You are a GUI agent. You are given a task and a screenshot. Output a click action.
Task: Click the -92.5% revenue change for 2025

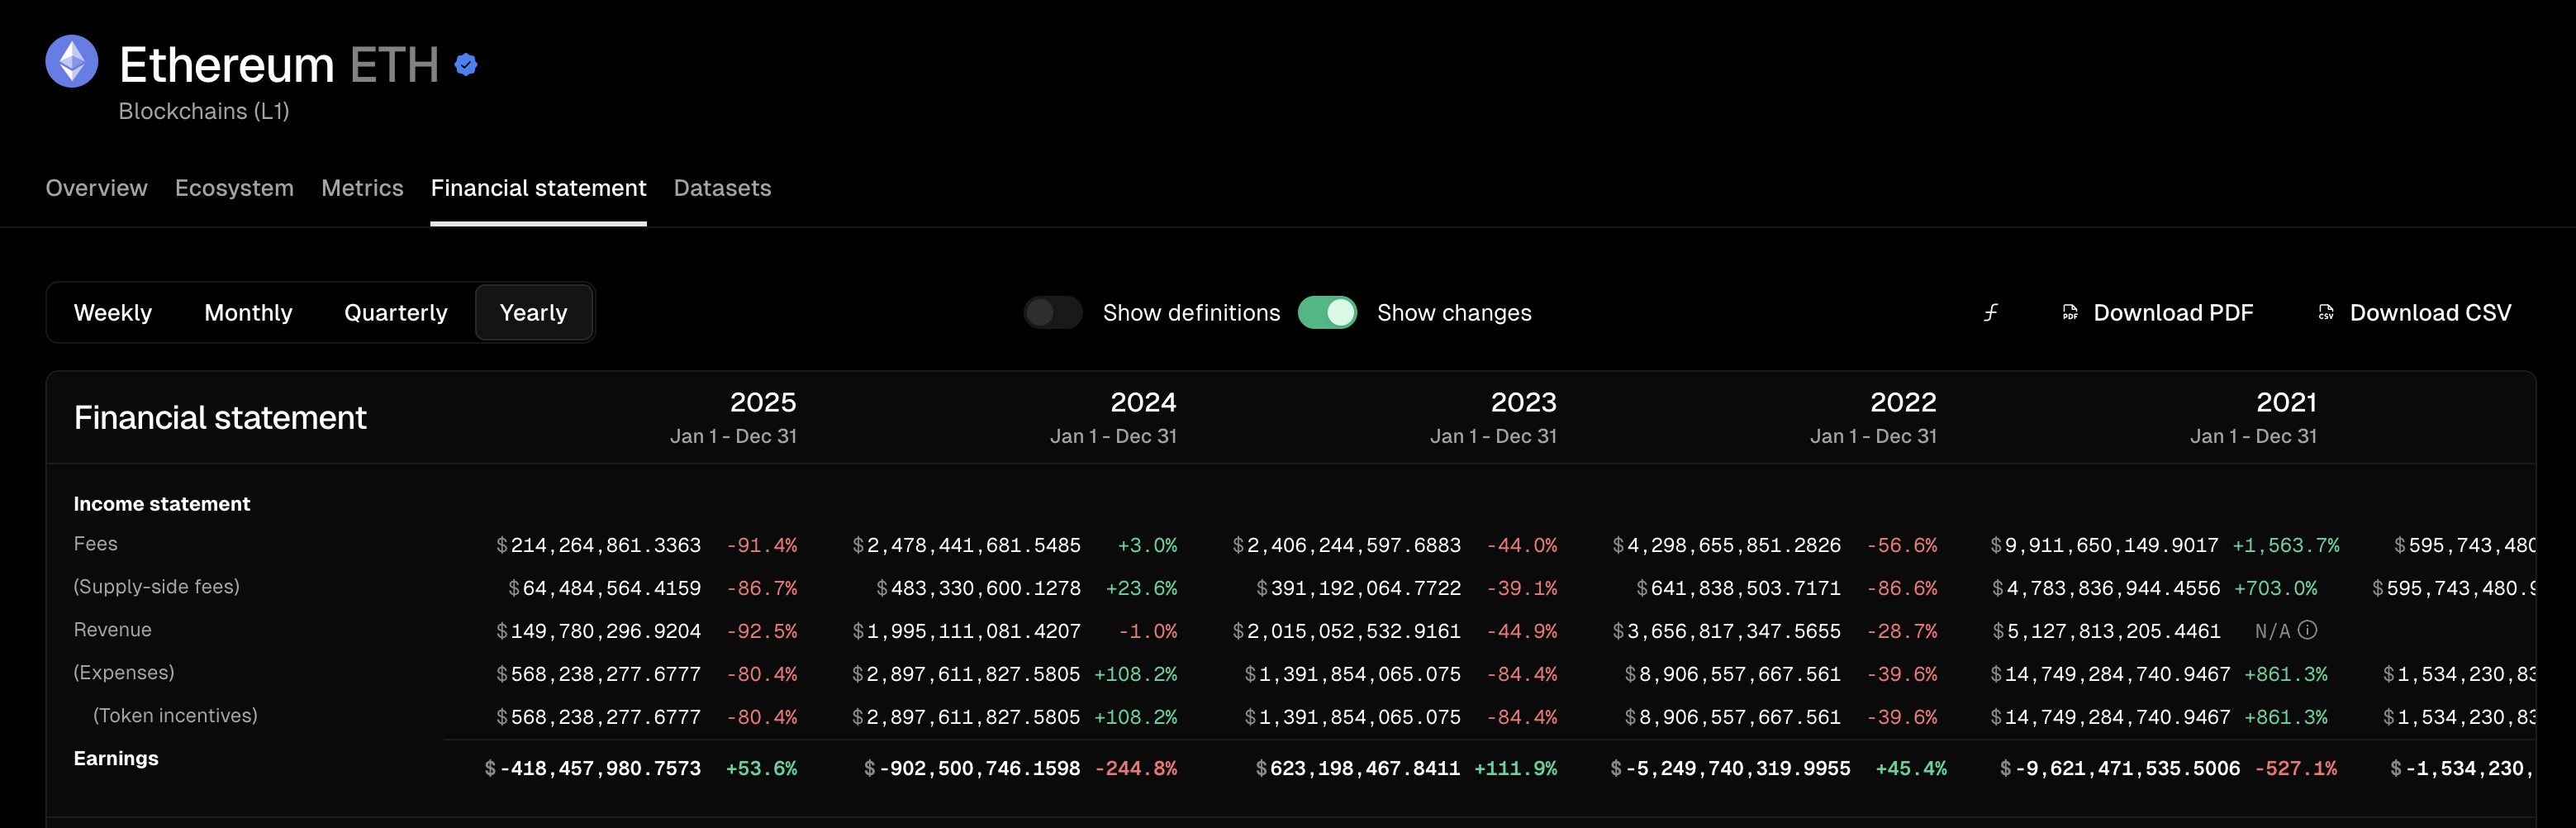pyautogui.click(x=762, y=631)
